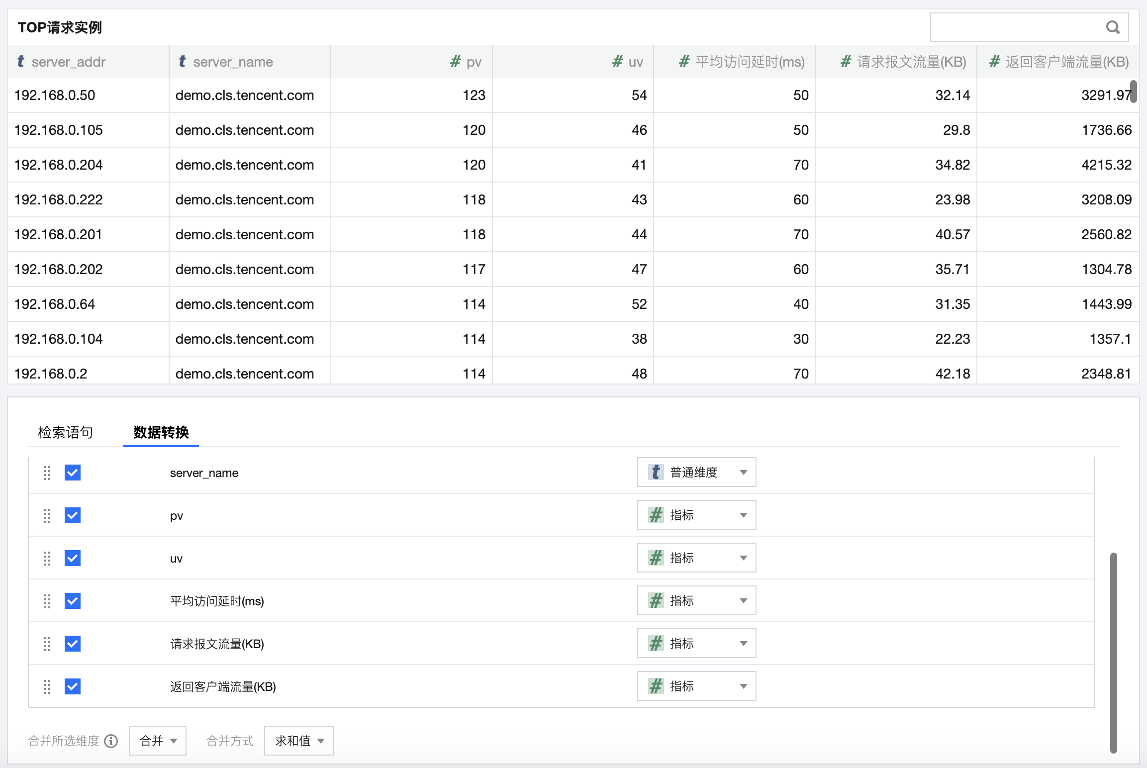The image size is (1147, 768).
Task: Select the 数据转换 tab
Action: coord(161,432)
